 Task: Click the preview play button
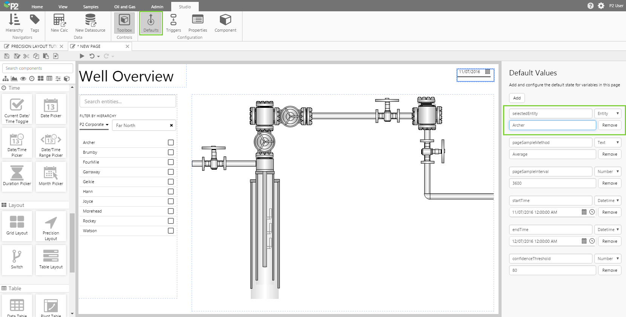pyautogui.click(x=82, y=56)
